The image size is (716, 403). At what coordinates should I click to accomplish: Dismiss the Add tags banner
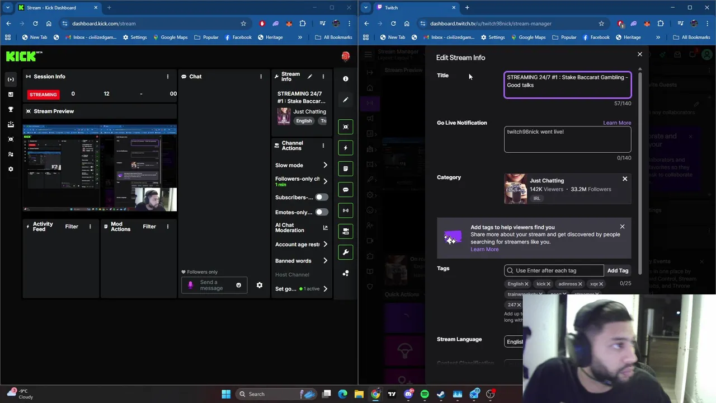pos(622,227)
